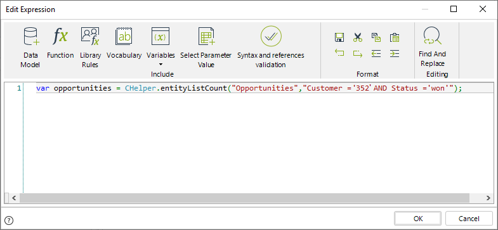The image size is (498, 230).
Task: Open Find And Replace
Action: tap(432, 47)
